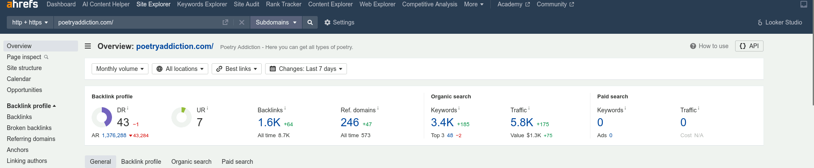Screen dimensions: 814x168
Task: Expand the http + https protocol dropdown
Action: [30, 22]
